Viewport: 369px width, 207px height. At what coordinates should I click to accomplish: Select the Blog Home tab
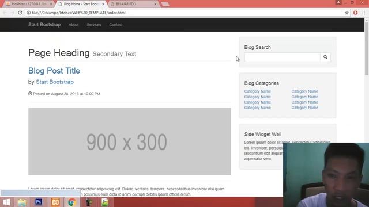81,4
